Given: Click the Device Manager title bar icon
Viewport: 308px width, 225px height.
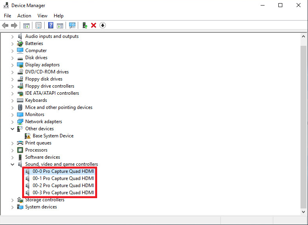Looking at the screenshot, I should click(6, 5).
